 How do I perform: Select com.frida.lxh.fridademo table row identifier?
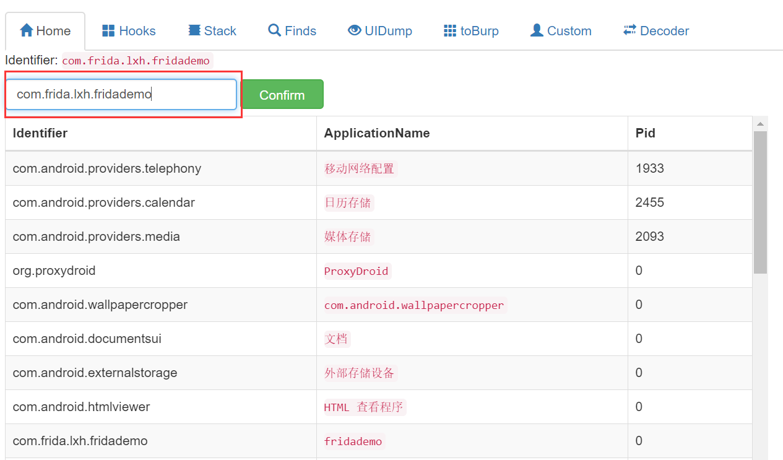point(80,441)
